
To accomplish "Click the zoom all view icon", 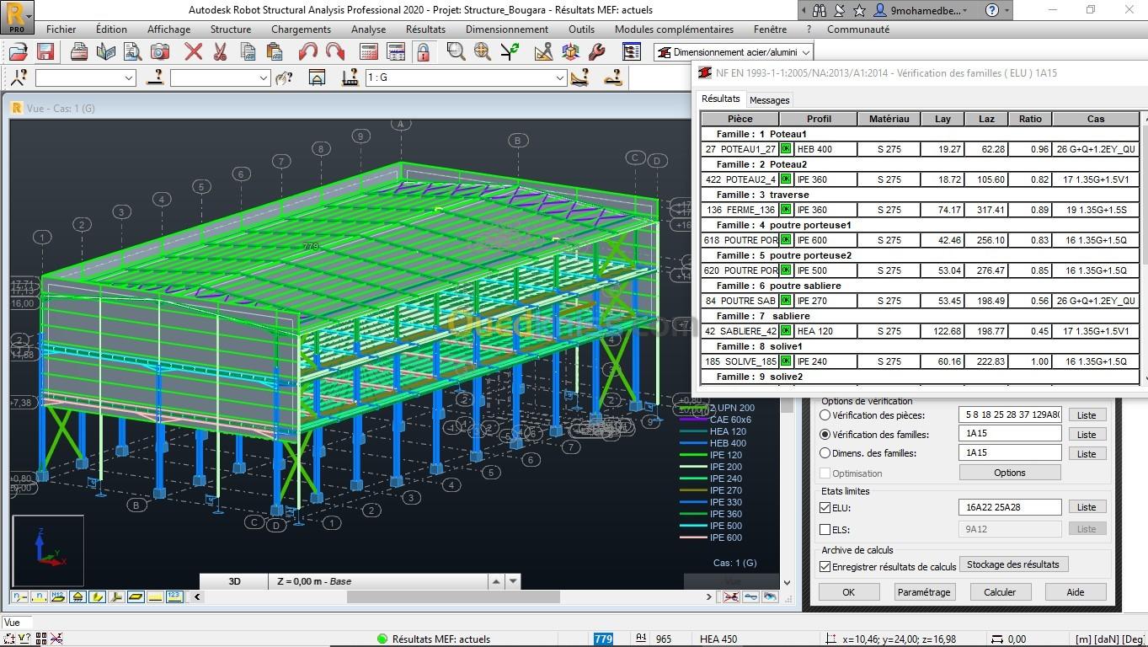I will coord(483,51).
